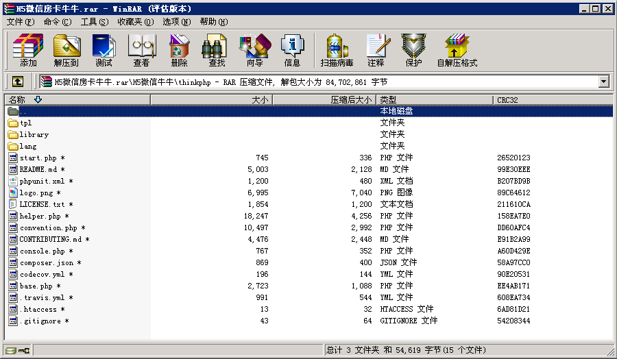Select the library folder
The width and height of the screenshot is (617, 359).
[x=34, y=134]
